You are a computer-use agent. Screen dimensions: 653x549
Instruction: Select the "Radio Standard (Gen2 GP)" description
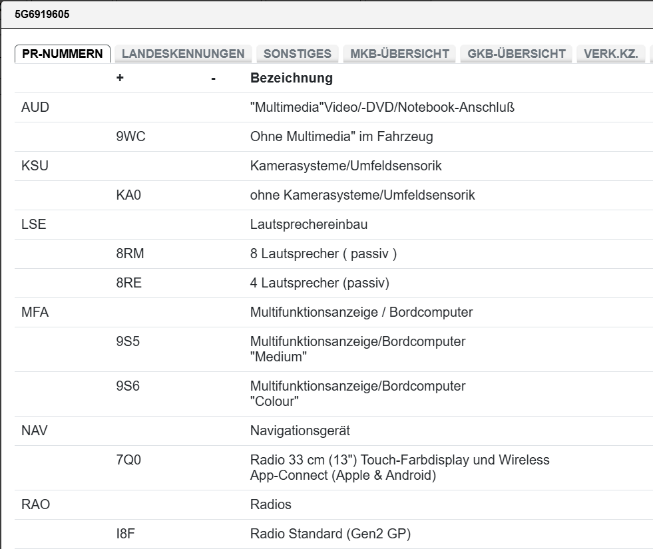coord(330,534)
